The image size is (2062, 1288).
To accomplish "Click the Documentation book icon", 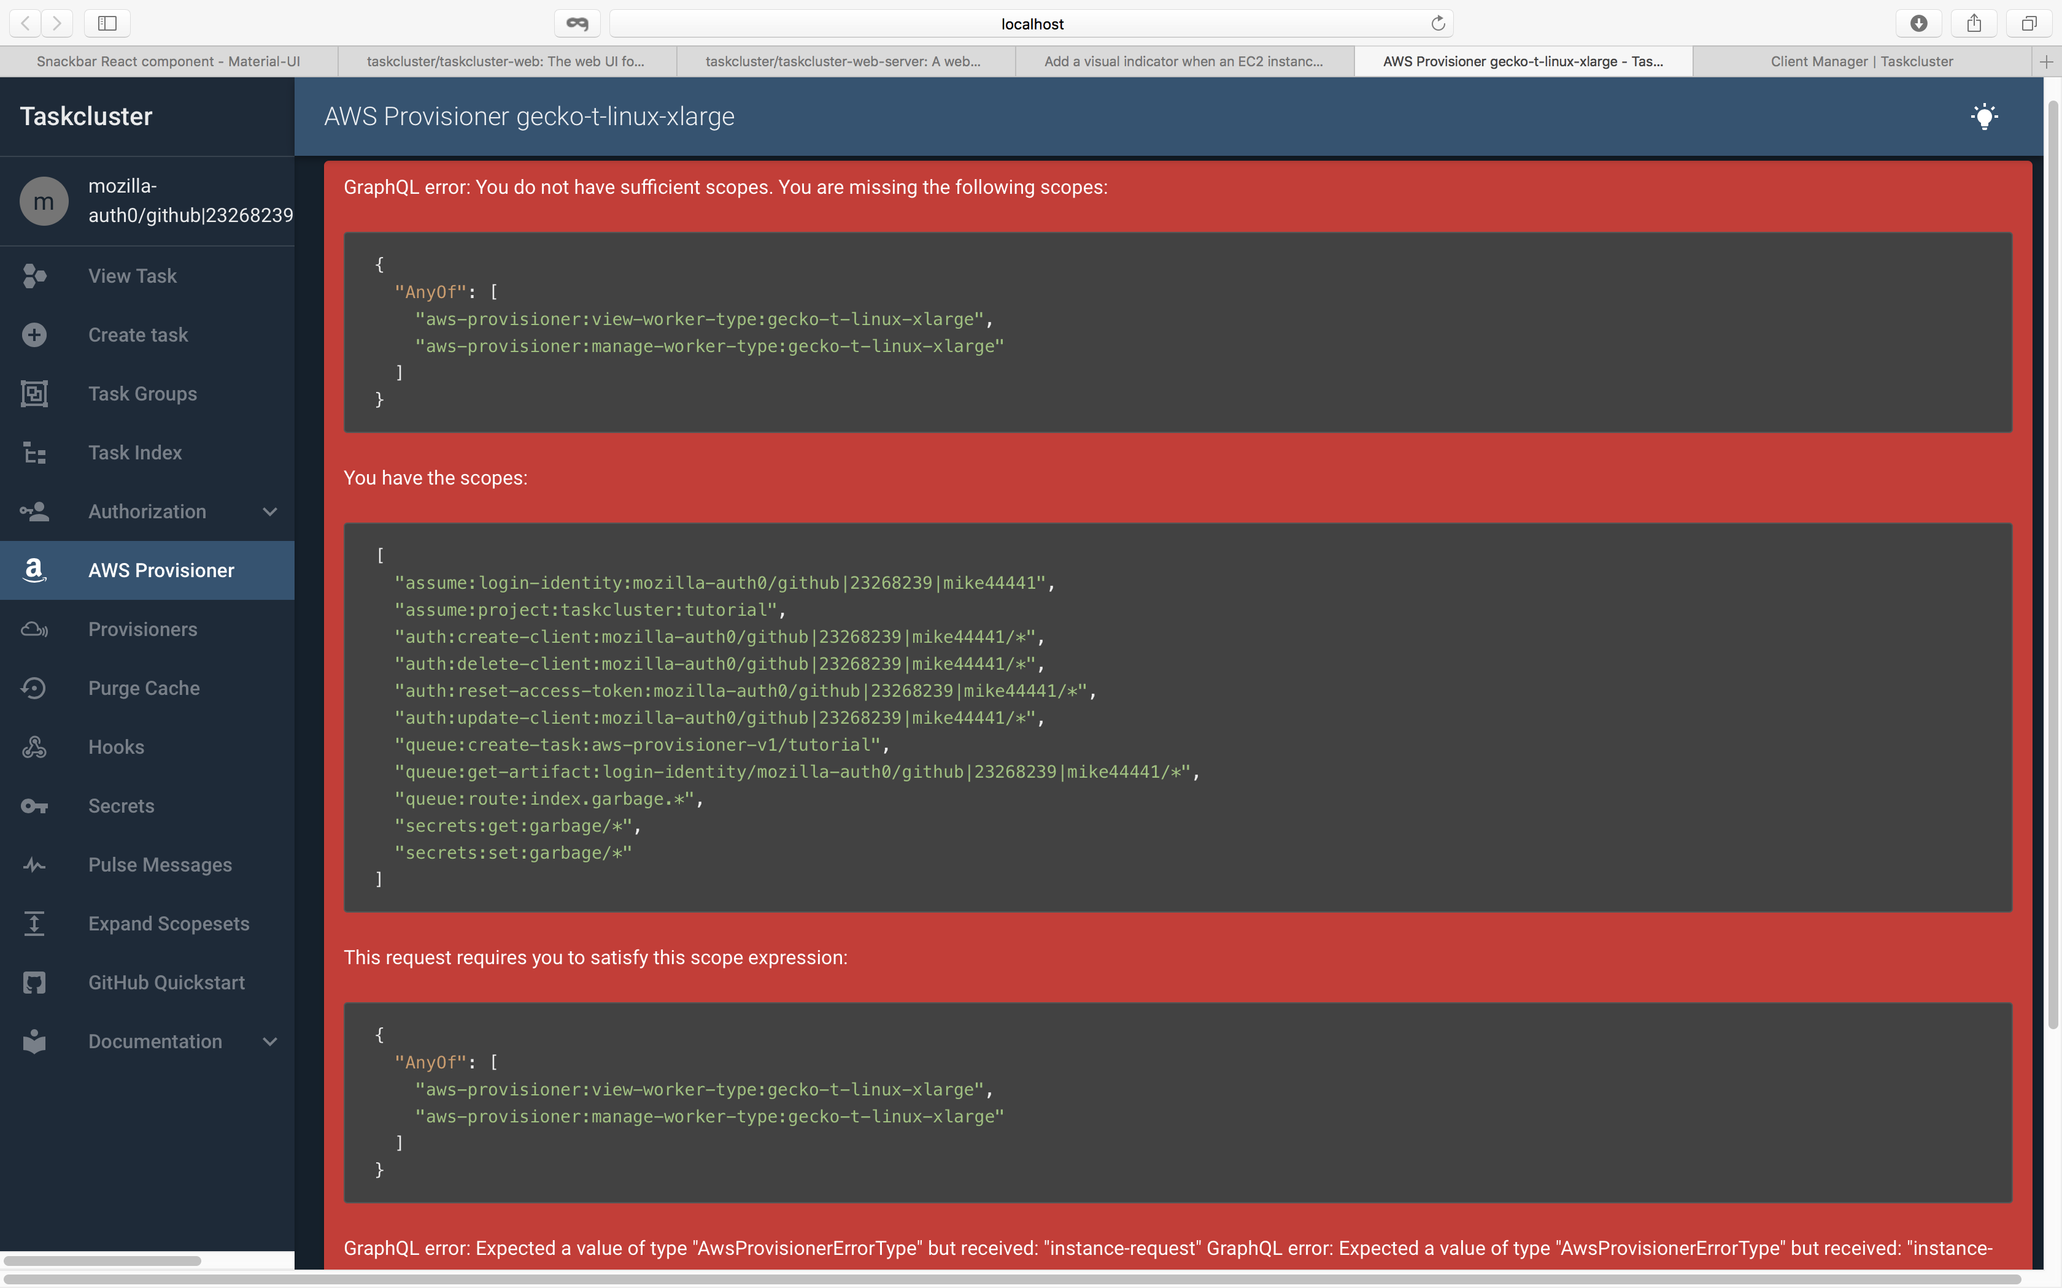I will pos(34,1041).
